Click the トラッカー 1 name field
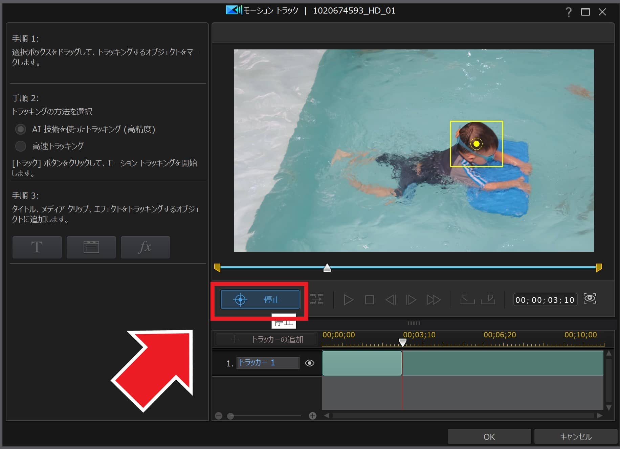Image resolution: width=620 pixels, height=449 pixels. (x=268, y=363)
